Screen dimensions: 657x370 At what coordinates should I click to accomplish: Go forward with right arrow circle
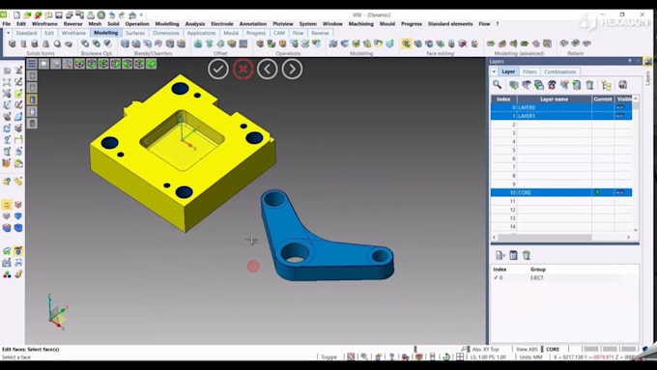pos(292,69)
